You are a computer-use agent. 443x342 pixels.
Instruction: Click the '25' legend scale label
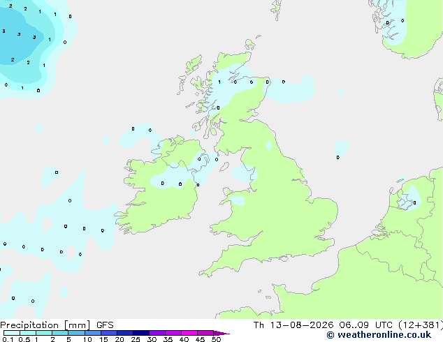(136, 339)
